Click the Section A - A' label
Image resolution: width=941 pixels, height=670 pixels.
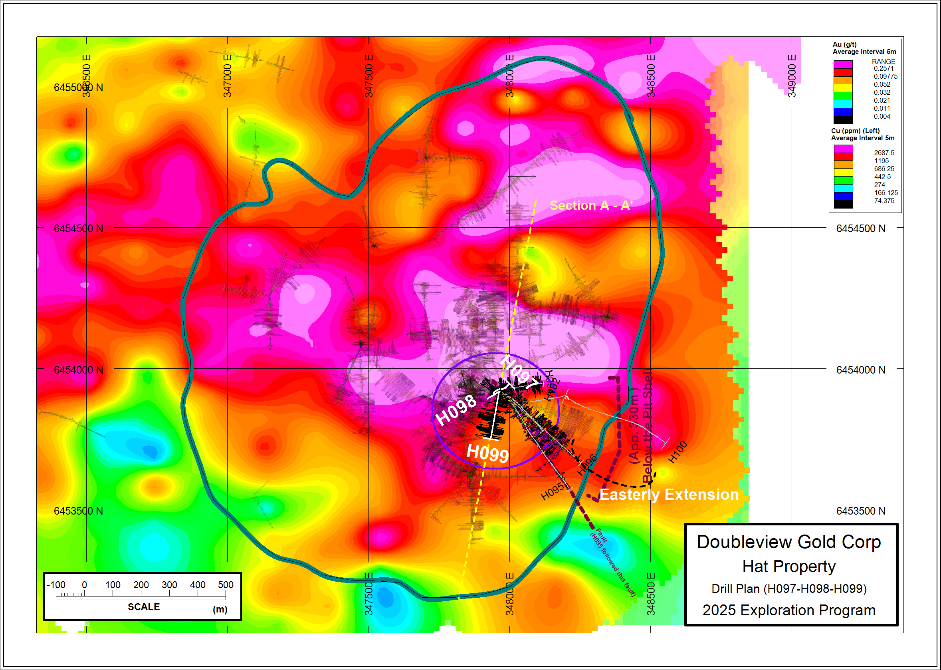pyautogui.click(x=591, y=205)
